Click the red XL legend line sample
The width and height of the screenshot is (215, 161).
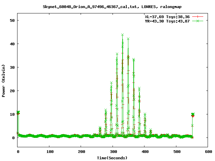(x=198, y=17)
